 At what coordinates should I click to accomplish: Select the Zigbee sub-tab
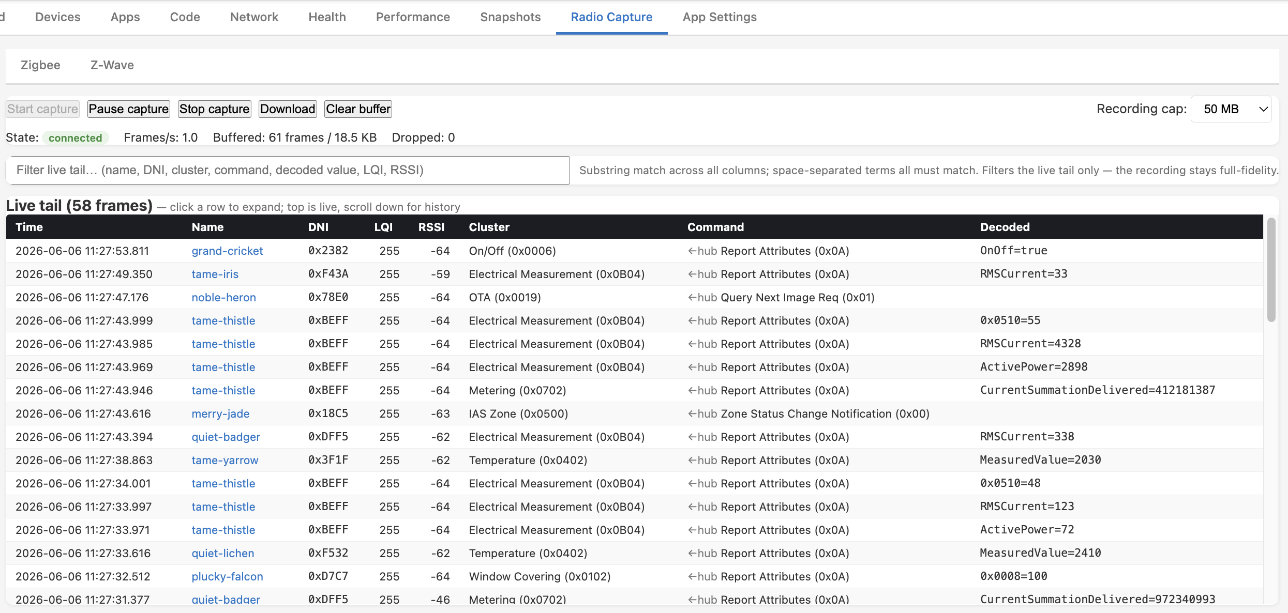point(40,65)
